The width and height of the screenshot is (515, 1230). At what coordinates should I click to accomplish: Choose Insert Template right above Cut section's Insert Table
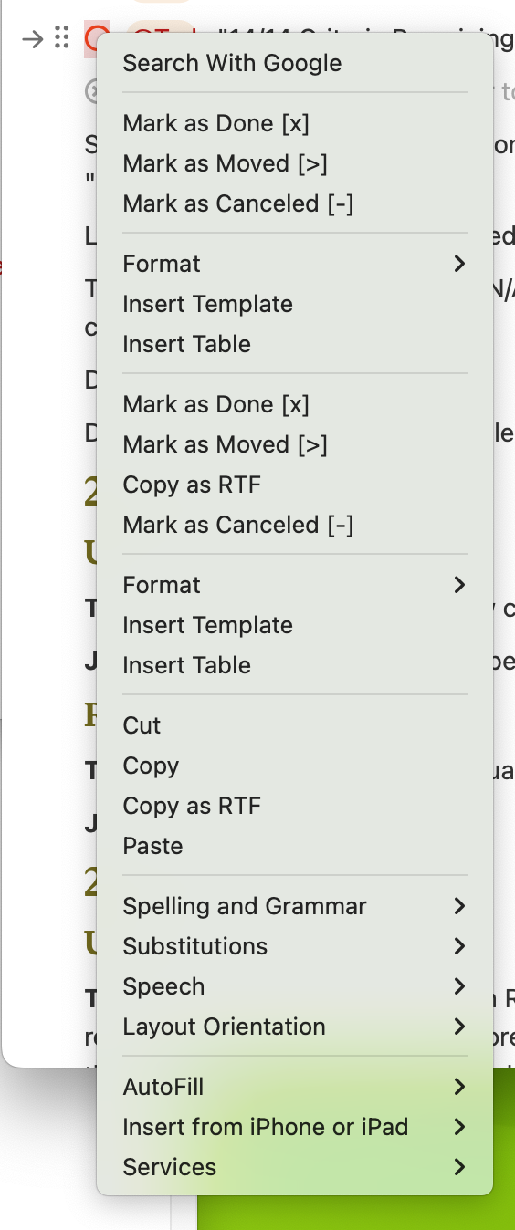207,625
